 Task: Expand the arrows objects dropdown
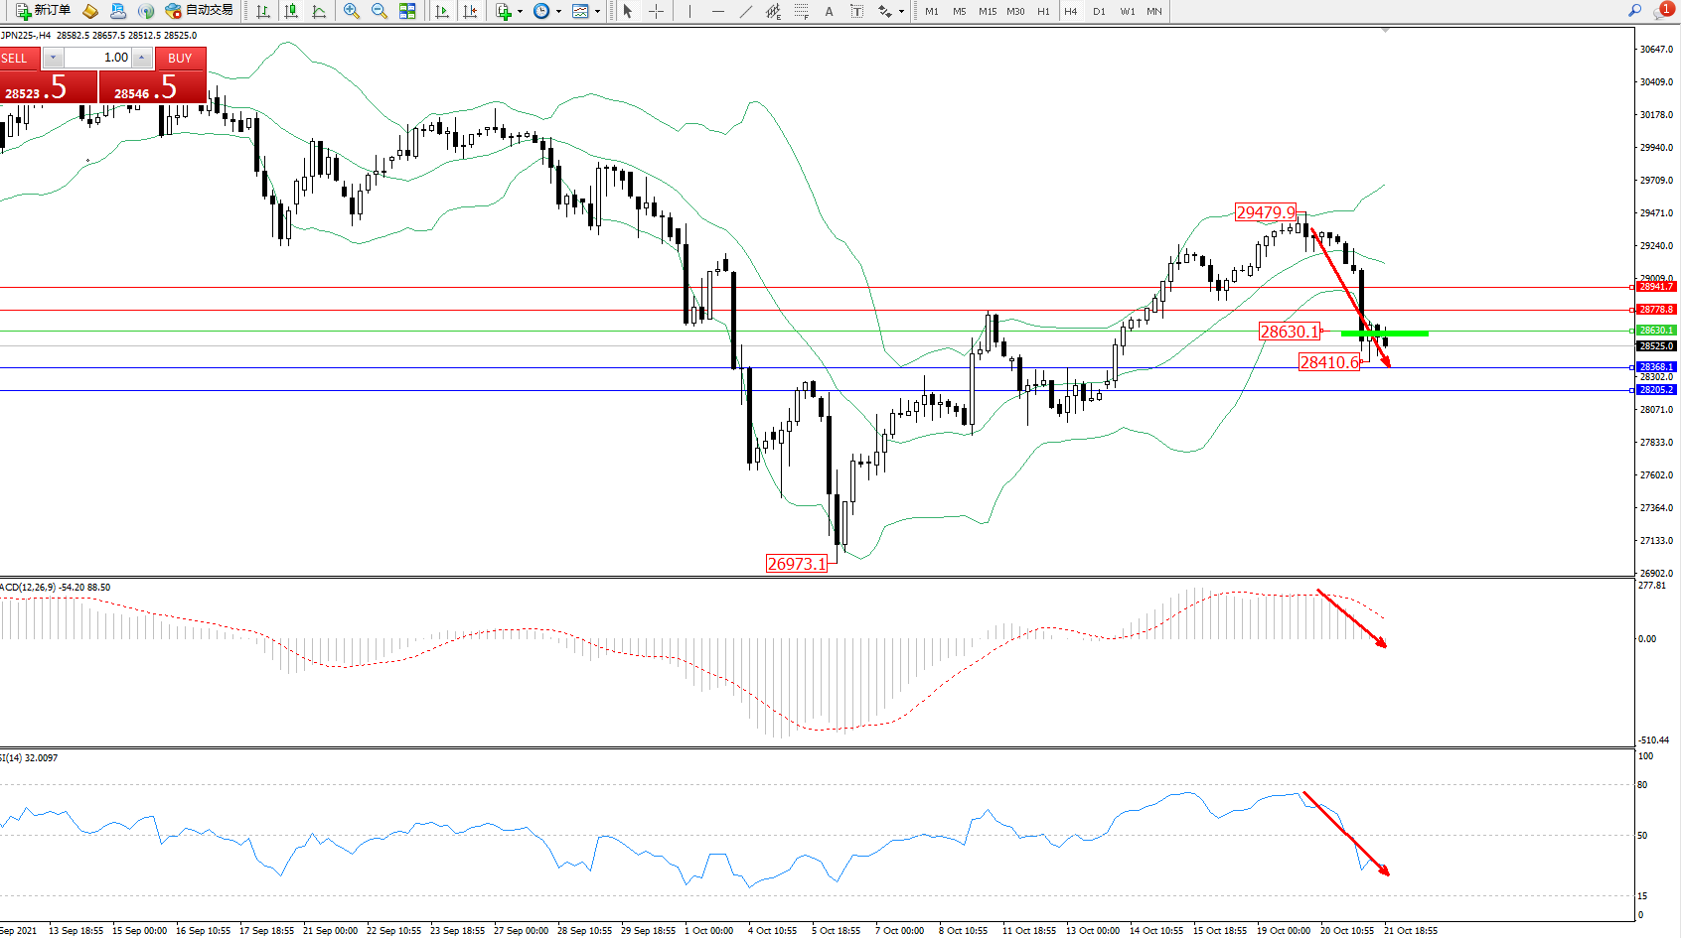(901, 11)
